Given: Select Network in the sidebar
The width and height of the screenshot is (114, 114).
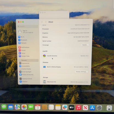Looking at the screenshot, I should [x=22, y=43].
